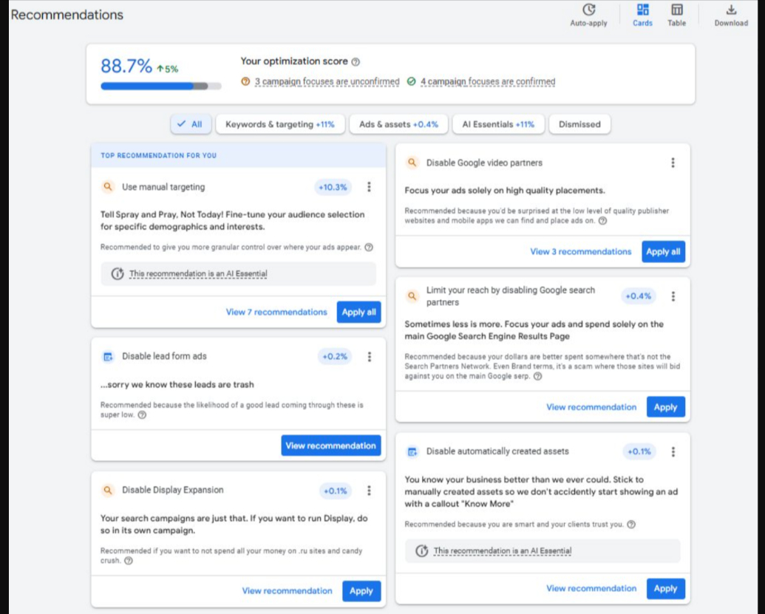Click asset icon on automatically created assets card

(x=412, y=451)
